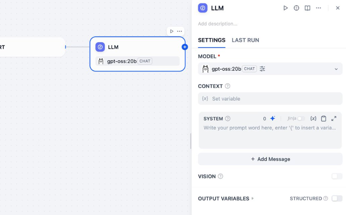Image resolution: width=346 pixels, height=215 pixels.
Task: Open the Context set variable selector
Action: [270, 99]
